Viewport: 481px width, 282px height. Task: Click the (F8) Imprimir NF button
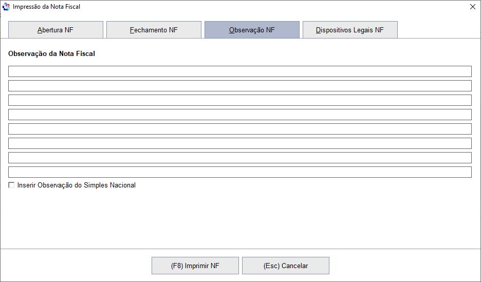pyautogui.click(x=195, y=266)
